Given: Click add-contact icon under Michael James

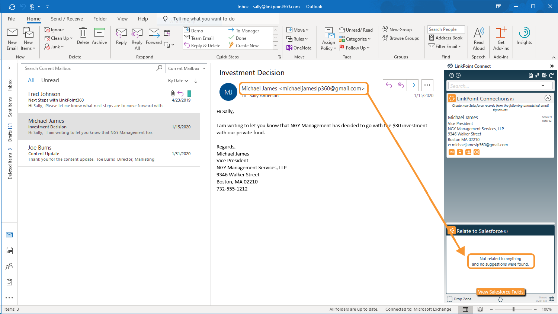Looking at the screenshot, I should (468, 152).
